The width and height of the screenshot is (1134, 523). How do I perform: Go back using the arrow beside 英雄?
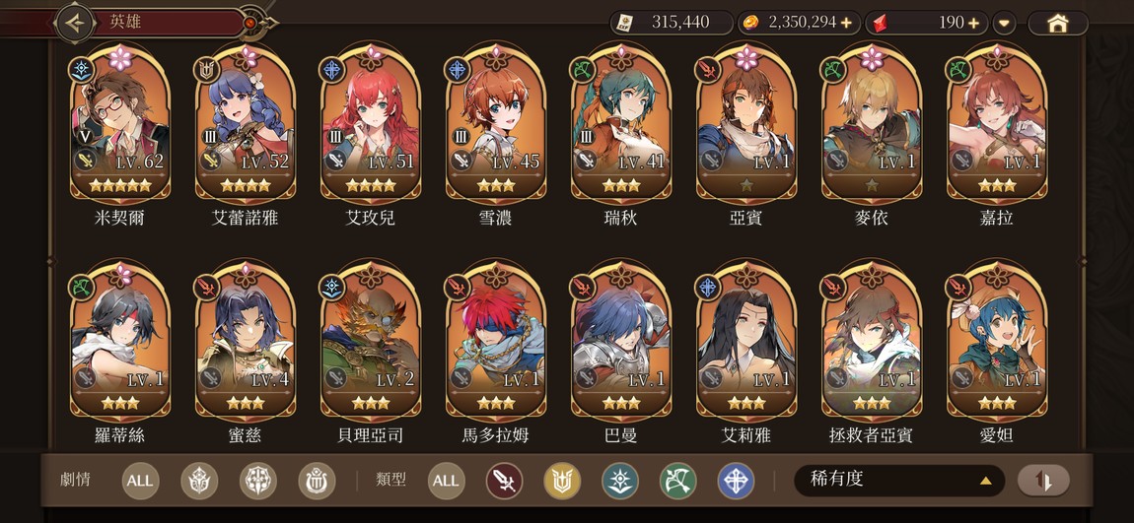click(75, 23)
